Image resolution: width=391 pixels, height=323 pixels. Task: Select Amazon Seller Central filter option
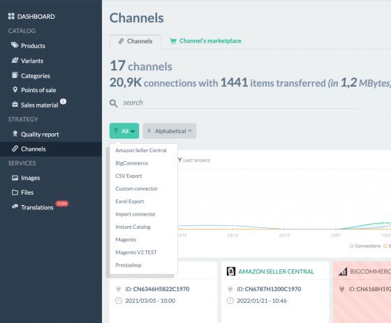[141, 150]
